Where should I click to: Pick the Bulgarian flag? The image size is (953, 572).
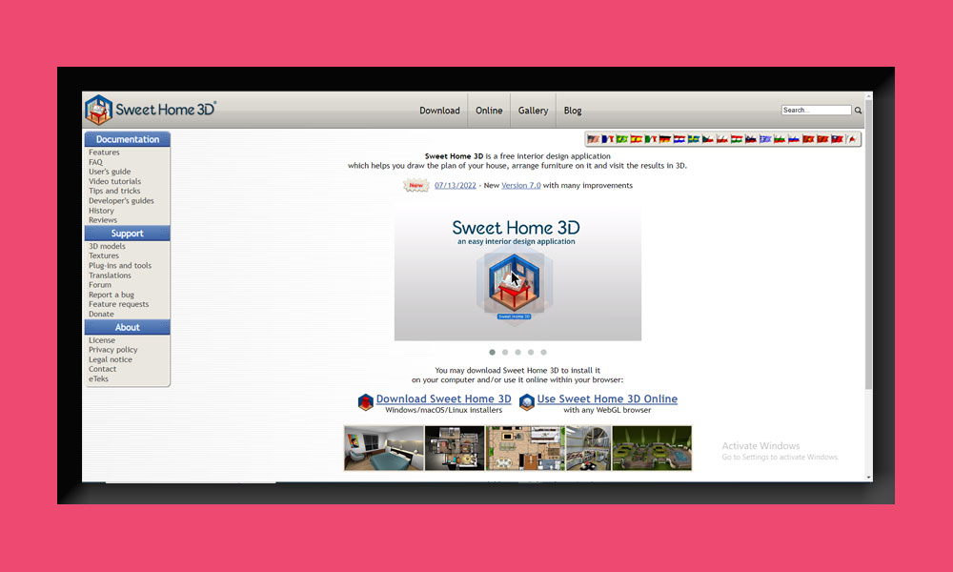[780, 139]
